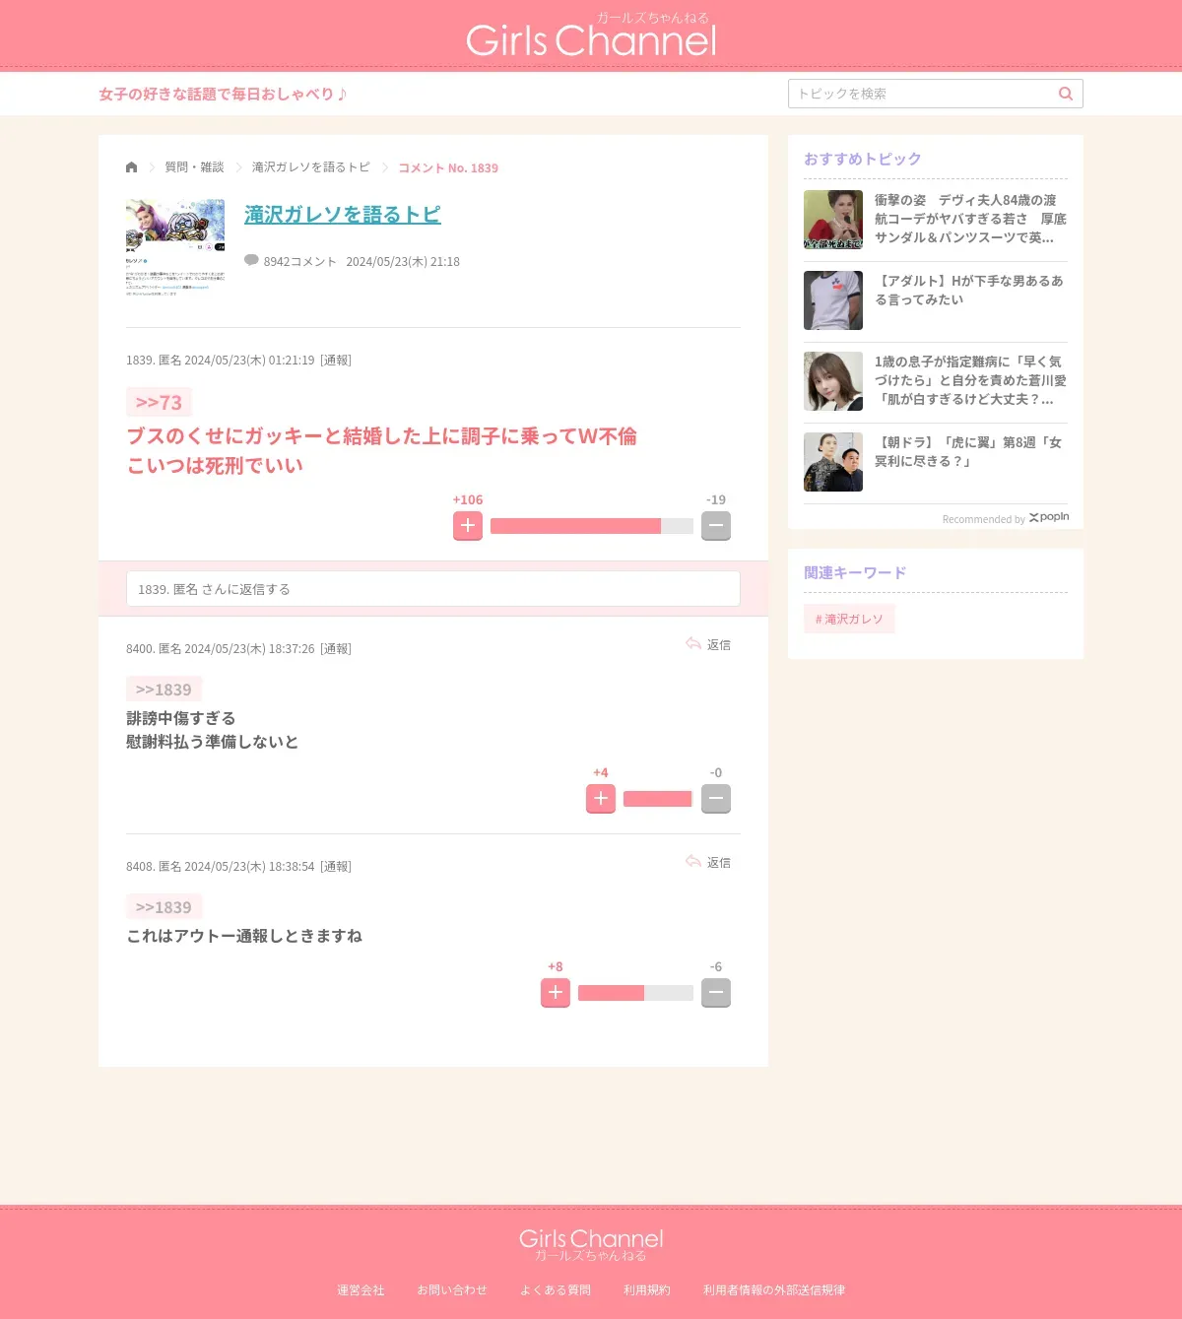Downvote comment 8408 with the minus button
The height and width of the screenshot is (1319, 1182).
pos(716,993)
